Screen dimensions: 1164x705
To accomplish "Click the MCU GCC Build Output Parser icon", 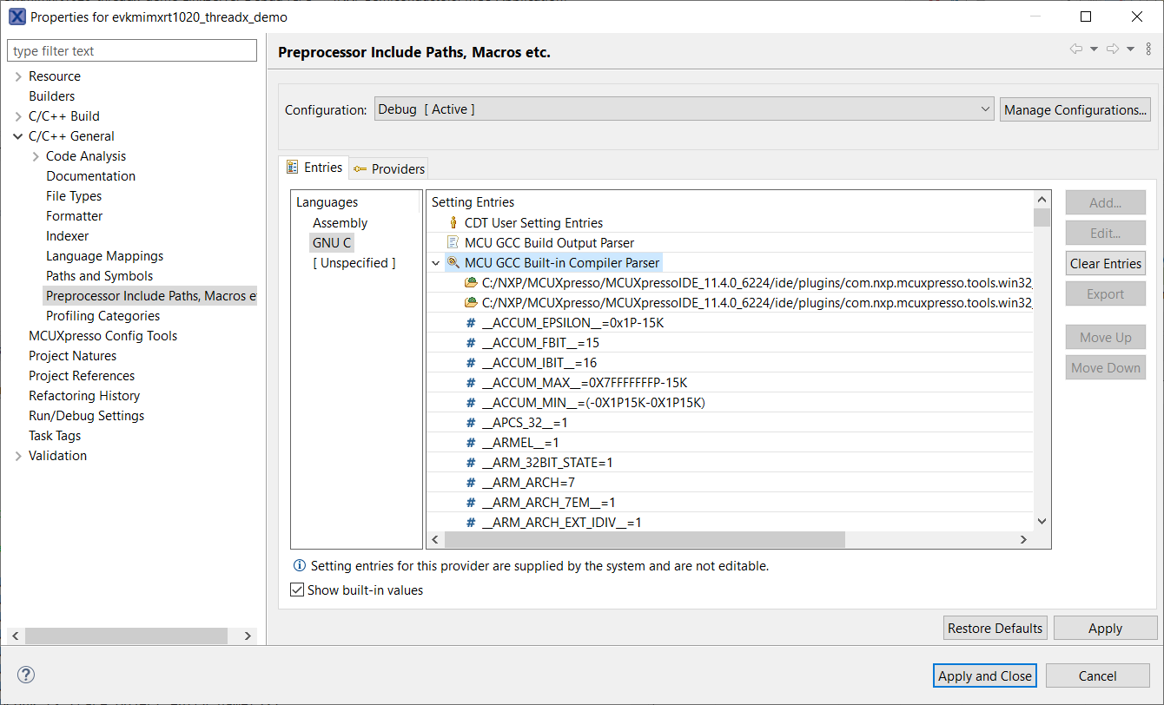I will click(x=453, y=243).
